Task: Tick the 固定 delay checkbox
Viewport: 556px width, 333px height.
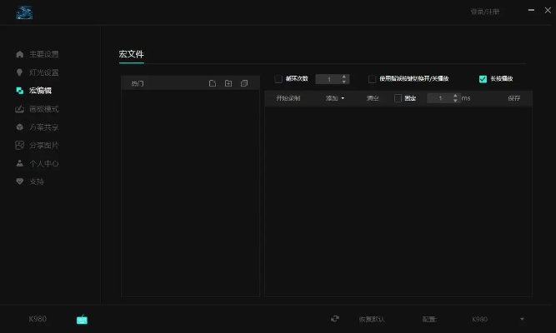Action: (x=398, y=98)
